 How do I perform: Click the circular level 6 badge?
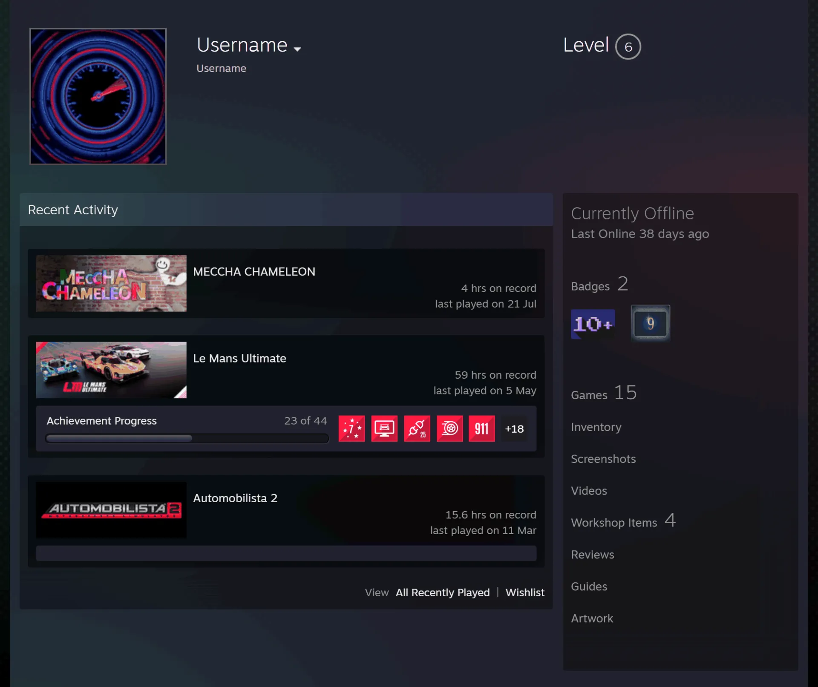coord(628,46)
